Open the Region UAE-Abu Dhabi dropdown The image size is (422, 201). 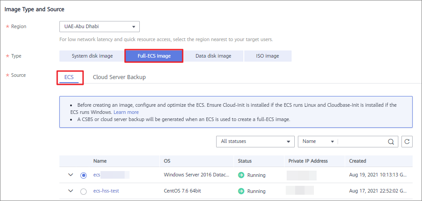coord(99,26)
